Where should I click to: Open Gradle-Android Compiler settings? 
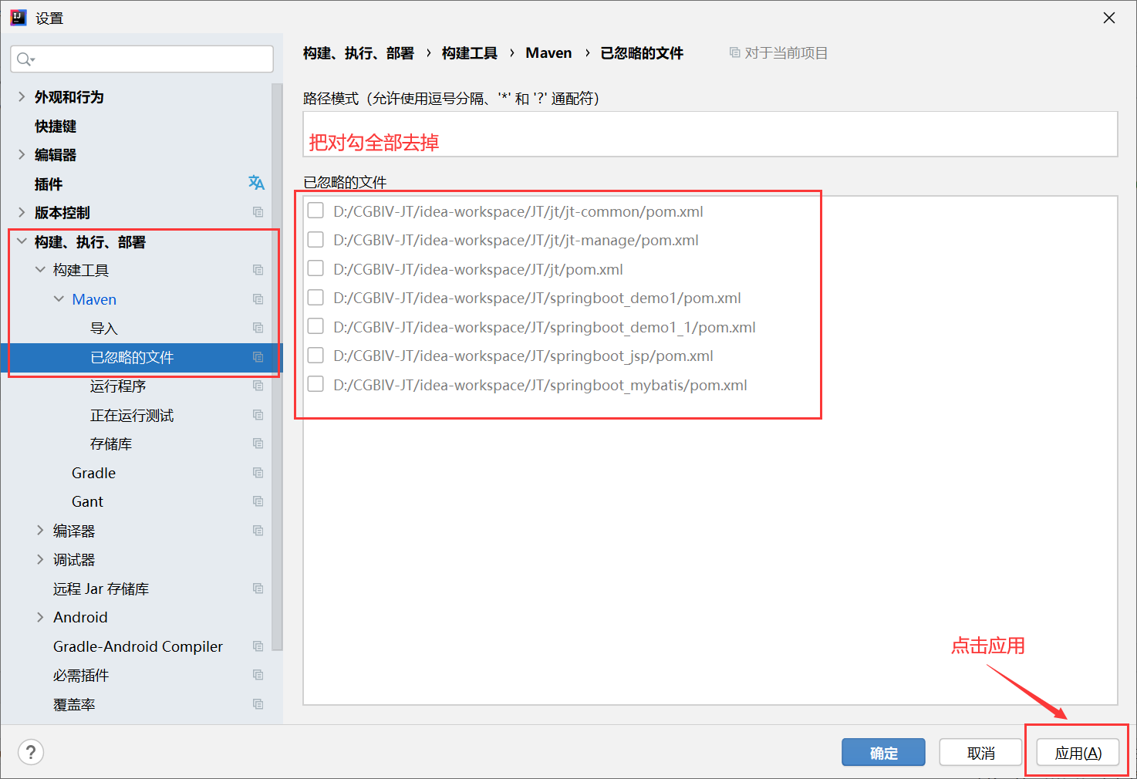pyautogui.click(x=138, y=646)
